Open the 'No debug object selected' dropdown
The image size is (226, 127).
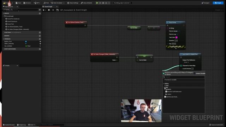pos(123,3)
